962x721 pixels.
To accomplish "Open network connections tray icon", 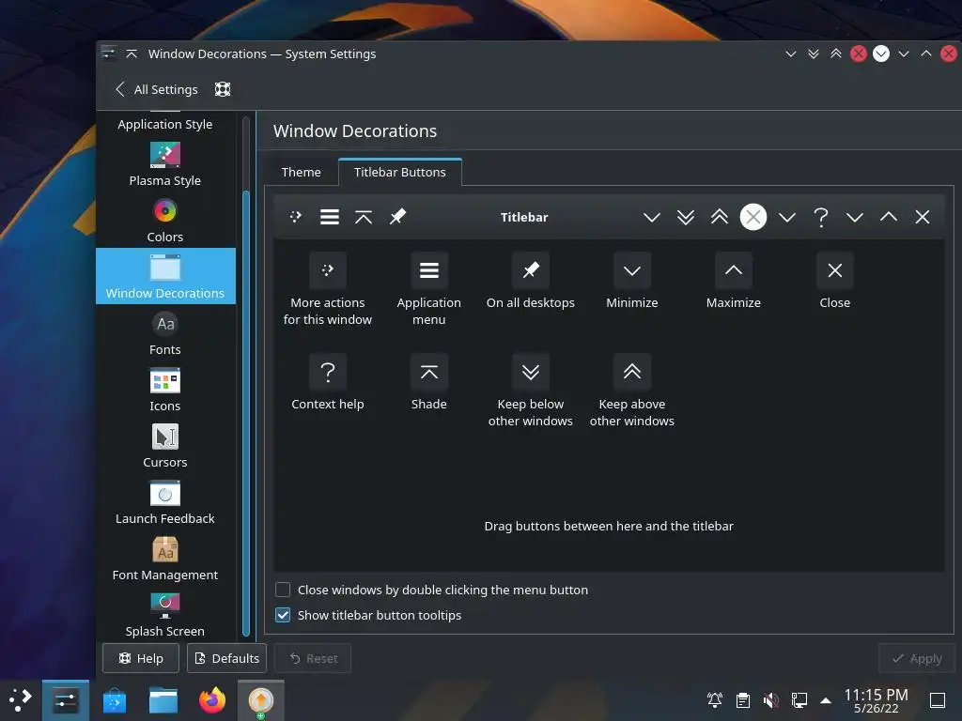I will pos(799,700).
